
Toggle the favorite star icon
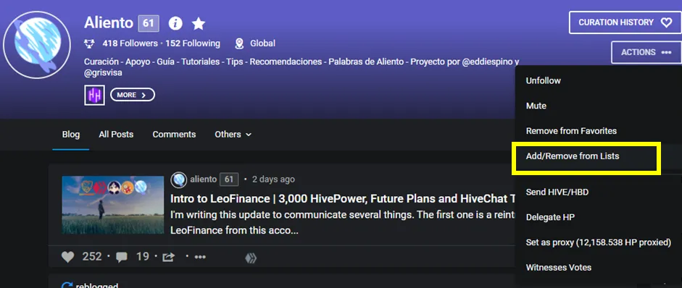[x=199, y=23]
